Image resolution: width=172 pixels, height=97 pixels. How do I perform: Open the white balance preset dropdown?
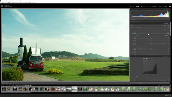(x=166, y=30)
